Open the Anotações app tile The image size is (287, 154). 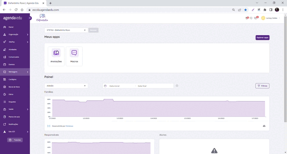[56, 56]
